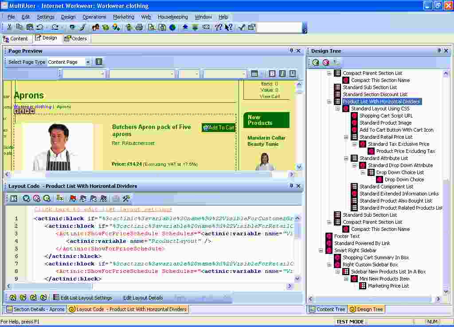Open the Marketing menu
This screenshot has height=327, width=454.
[123, 17]
